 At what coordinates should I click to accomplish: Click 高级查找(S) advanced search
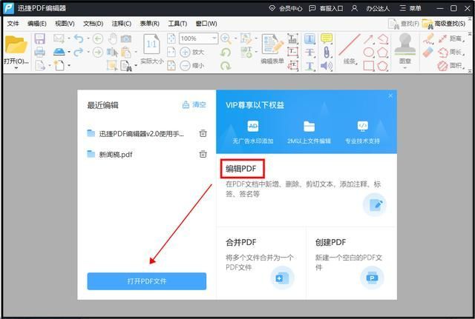(444, 24)
